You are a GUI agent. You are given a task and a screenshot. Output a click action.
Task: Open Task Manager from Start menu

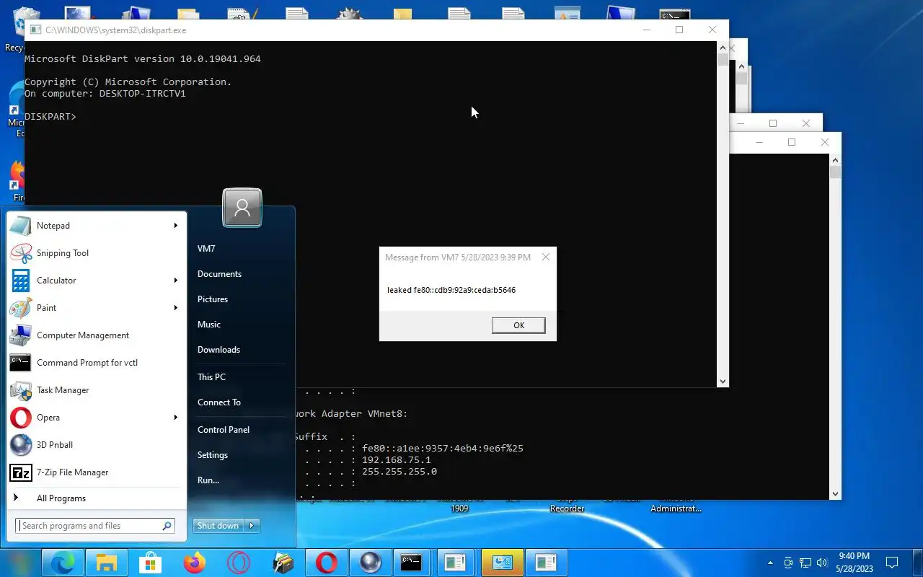(96, 390)
